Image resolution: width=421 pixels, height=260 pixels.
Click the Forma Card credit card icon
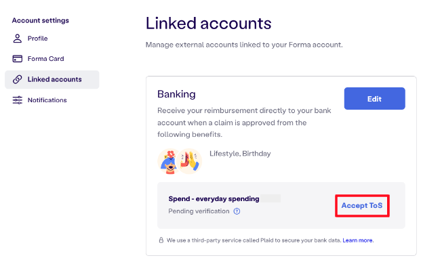click(18, 59)
